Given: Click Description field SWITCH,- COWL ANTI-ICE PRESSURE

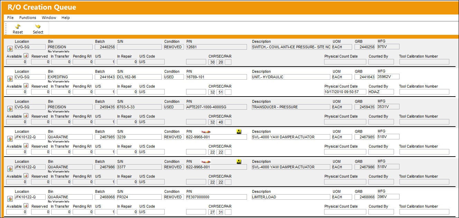Looking at the screenshot, I should pos(291,47).
